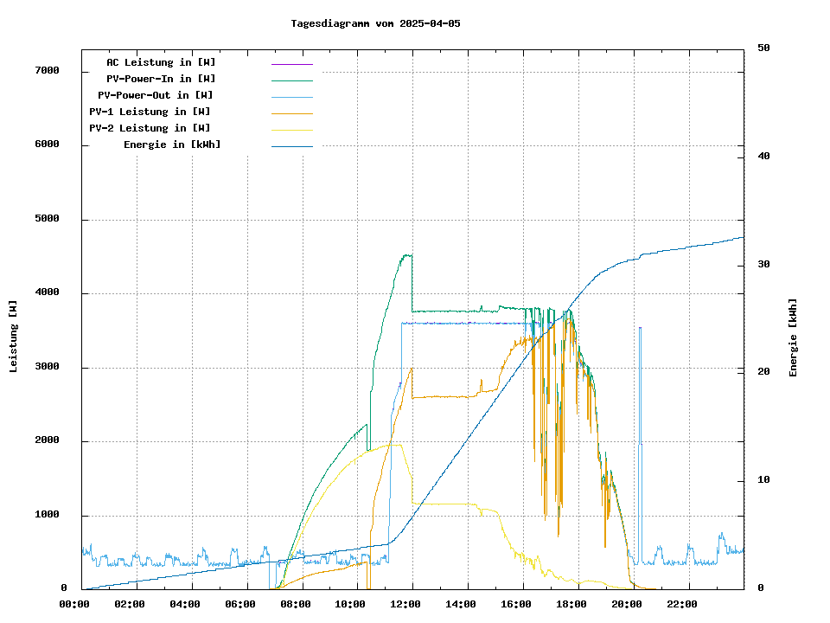Pick the Energie in [kWh] legend label
Image resolution: width=830 pixels, height=623 pixels.
click(x=171, y=145)
